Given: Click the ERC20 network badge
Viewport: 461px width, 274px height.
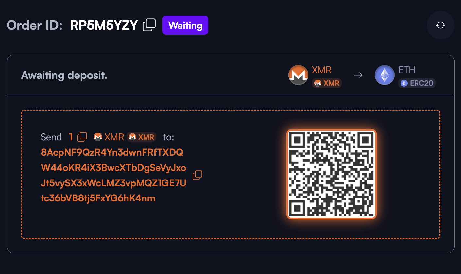Looking at the screenshot, I should point(417,83).
